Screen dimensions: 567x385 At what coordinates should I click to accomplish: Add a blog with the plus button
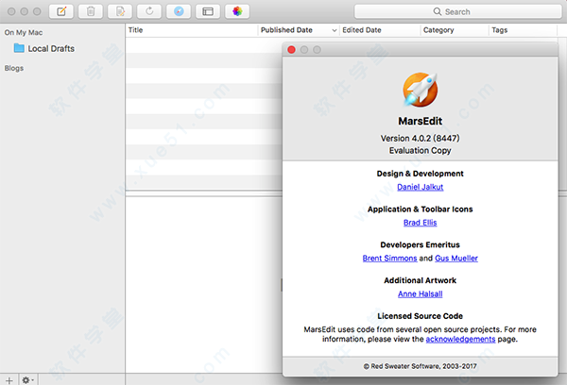click(9, 380)
